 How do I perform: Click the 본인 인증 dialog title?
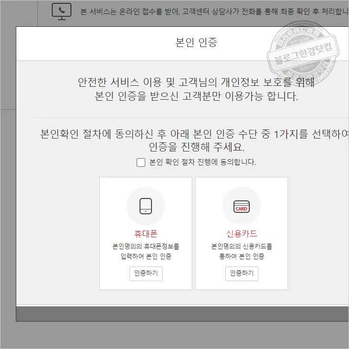[197, 42]
